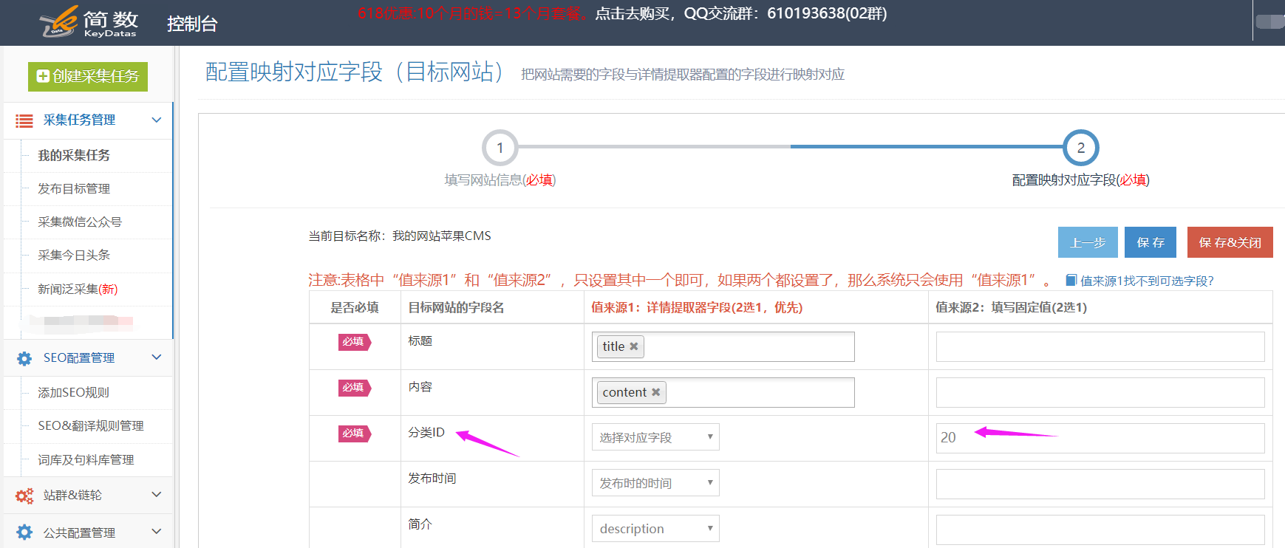This screenshot has height=548, width=1285.
Task: Select 采集微信公众号 menu item
Action: click(x=80, y=222)
